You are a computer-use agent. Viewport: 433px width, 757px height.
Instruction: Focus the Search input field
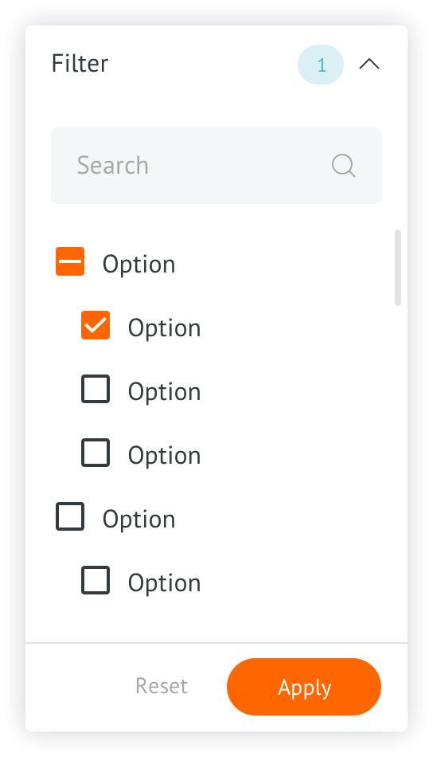[x=216, y=166]
